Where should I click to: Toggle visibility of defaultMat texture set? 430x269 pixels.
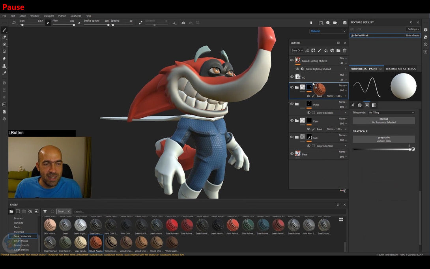352,36
